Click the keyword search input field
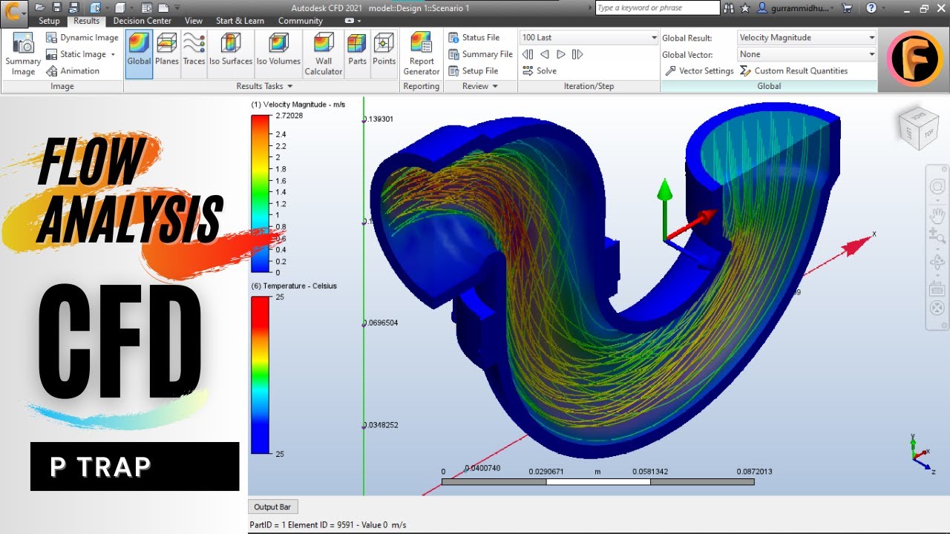The height and width of the screenshot is (534, 950). coord(658,7)
